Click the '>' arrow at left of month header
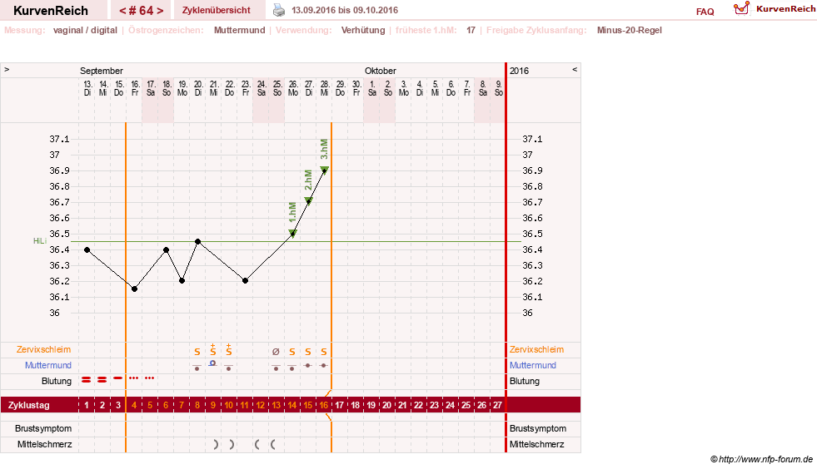This screenshot has height=469, width=817. click(x=7, y=69)
